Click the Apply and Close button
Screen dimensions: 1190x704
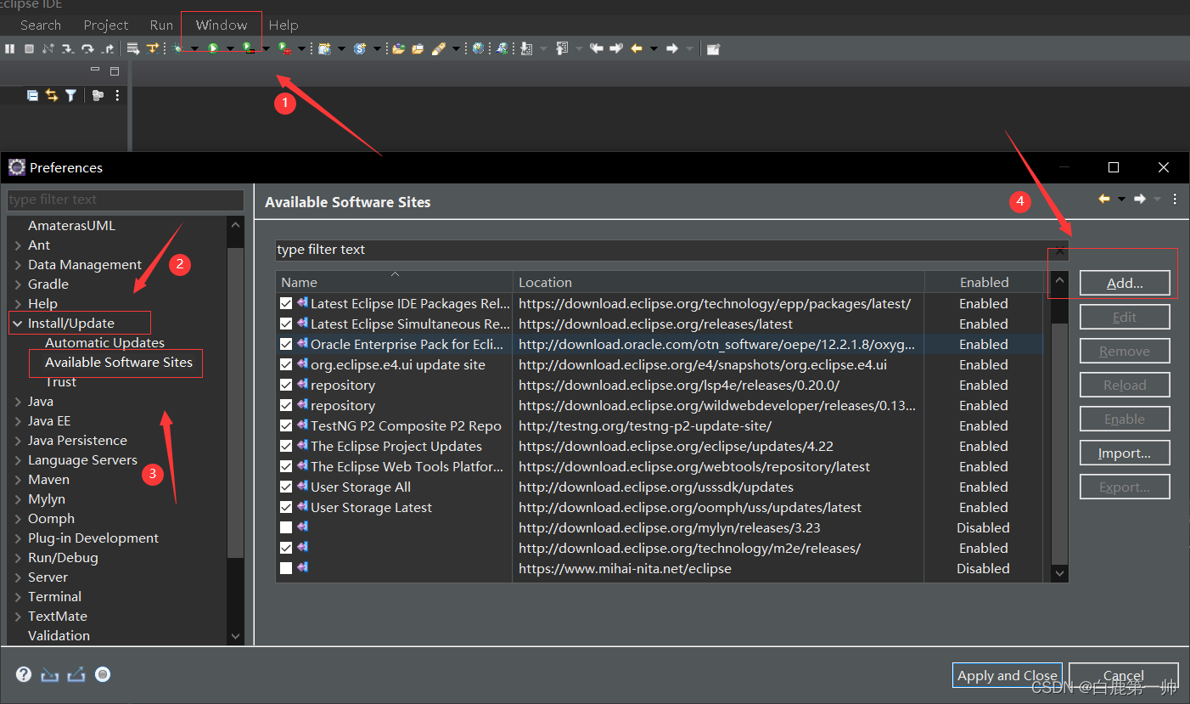coord(1008,675)
